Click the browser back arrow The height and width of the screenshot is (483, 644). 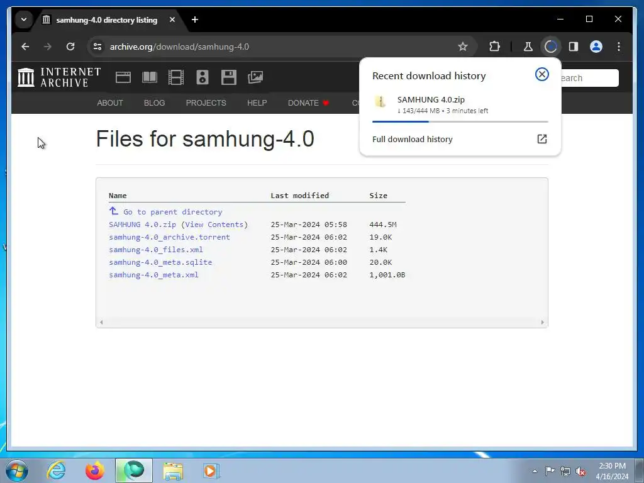tap(25, 47)
